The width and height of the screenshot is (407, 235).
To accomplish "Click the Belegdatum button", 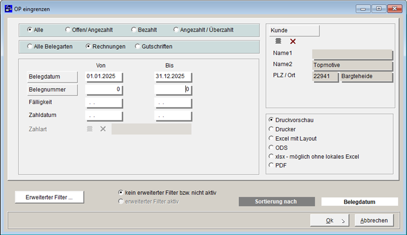I will click(52, 77).
